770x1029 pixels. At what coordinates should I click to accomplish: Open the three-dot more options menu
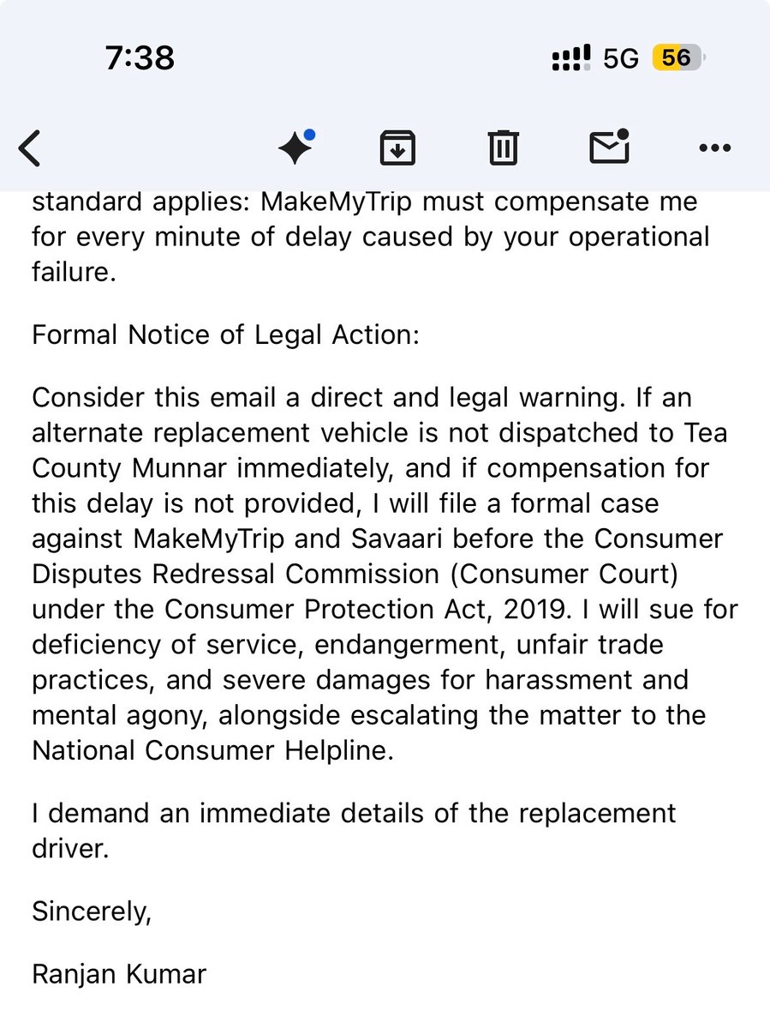(x=715, y=148)
